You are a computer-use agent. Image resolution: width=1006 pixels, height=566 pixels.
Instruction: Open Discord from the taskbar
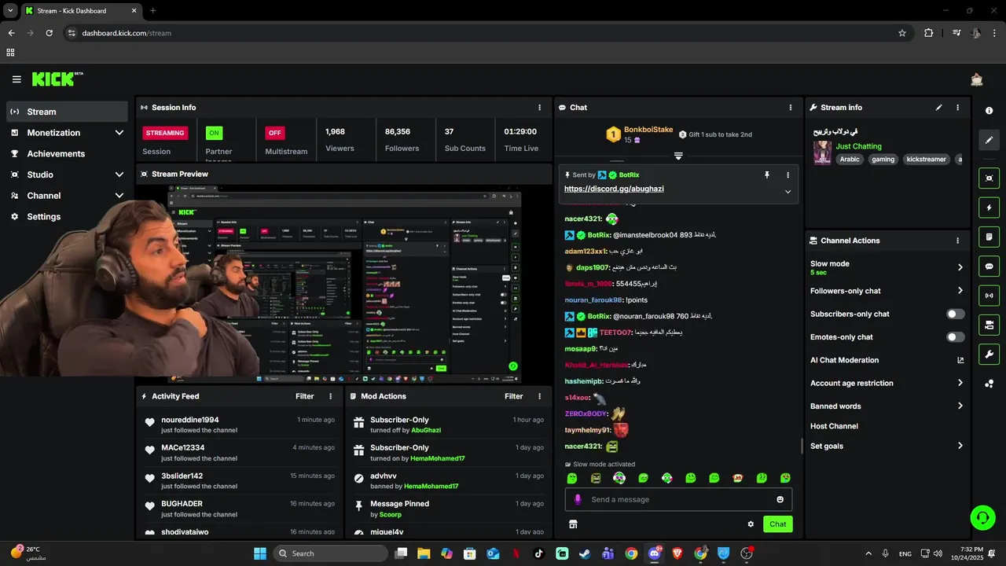(655, 553)
